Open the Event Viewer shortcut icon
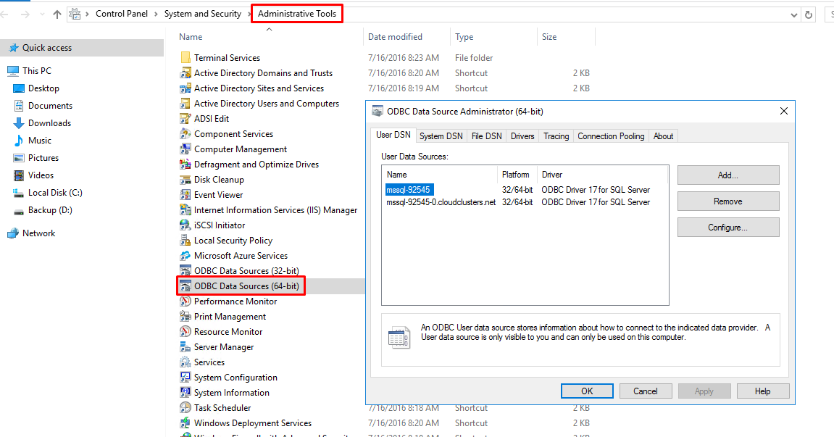 click(x=185, y=195)
